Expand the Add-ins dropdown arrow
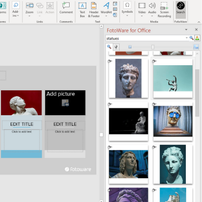This screenshot has width=202, height=202. coord(18,16)
